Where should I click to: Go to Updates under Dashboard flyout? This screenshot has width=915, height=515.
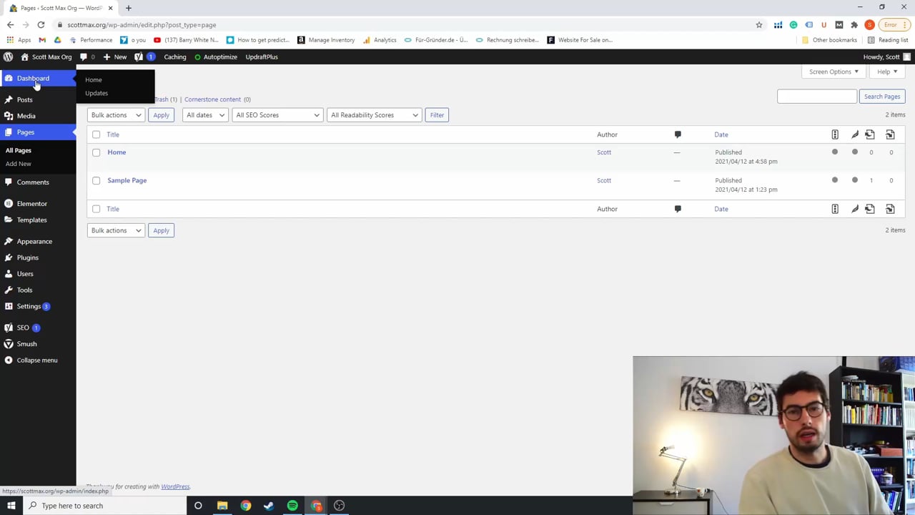pos(97,93)
